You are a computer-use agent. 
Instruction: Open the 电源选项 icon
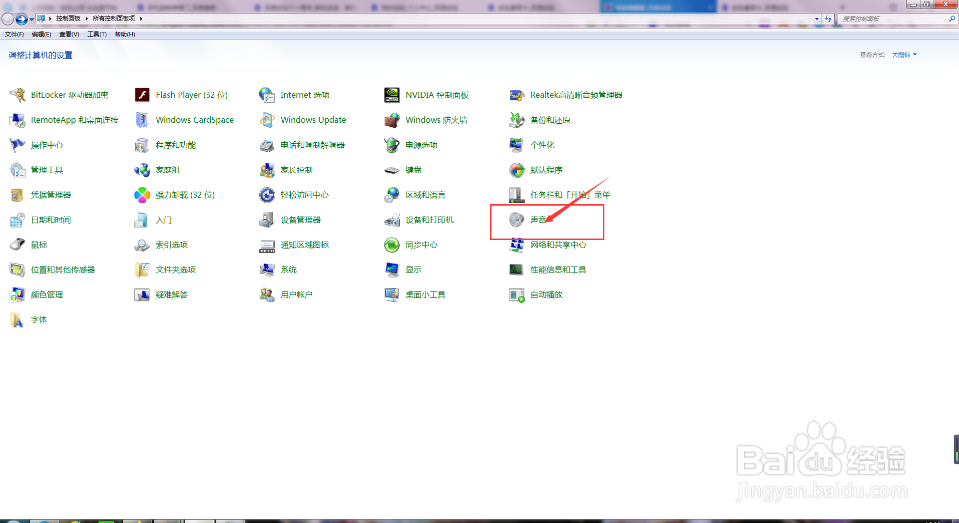pos(392,145)
